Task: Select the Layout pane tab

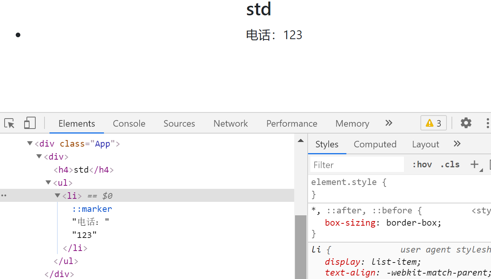Action: pyautogui.click(x=425, y=144)
